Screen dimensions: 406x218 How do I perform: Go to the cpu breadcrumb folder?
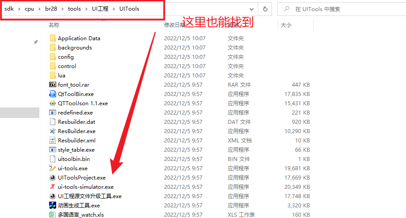tap(29, 9)
